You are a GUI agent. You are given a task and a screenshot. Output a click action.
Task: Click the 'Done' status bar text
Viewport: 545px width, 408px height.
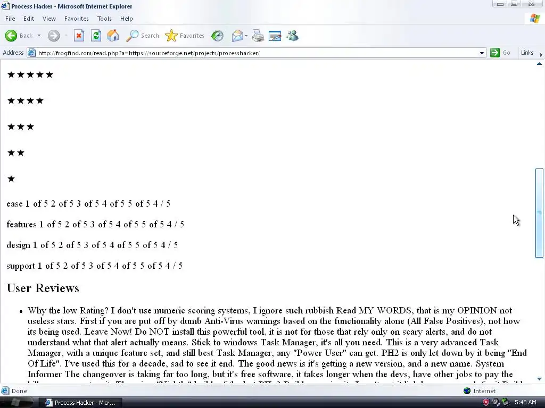[x=19, y=391]
